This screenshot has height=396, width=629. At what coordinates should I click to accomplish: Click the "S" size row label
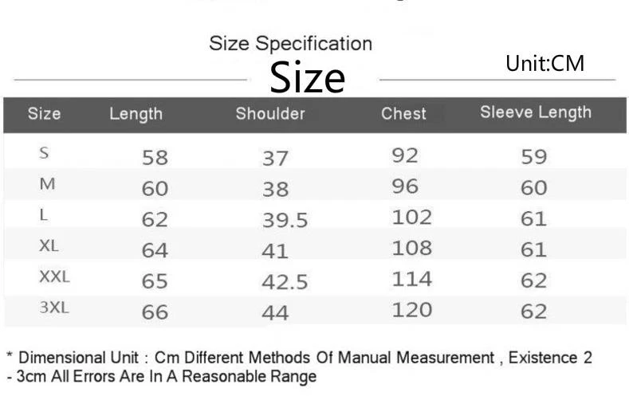click(x=46, y=151)
